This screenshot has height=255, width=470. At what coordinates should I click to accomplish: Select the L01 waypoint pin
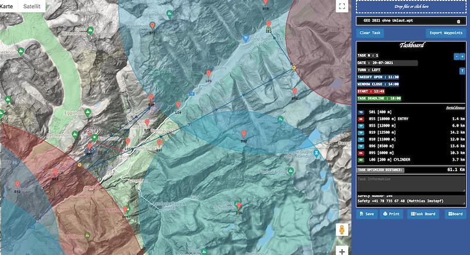coord(127,142)
